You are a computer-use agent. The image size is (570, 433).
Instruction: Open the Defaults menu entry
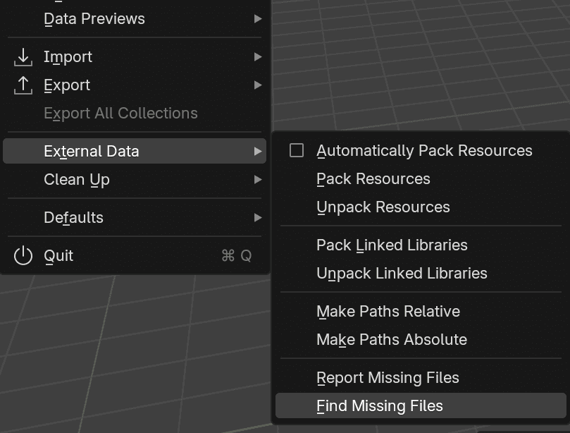click(x=135, y=218)
